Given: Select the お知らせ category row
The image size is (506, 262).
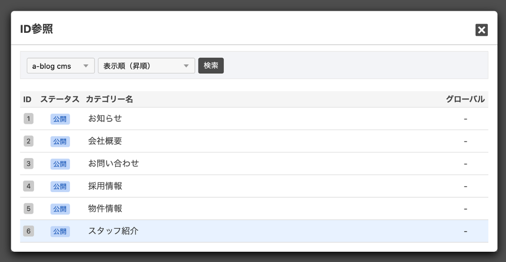Looking at the screenshot, I should [x=105, y=118].
